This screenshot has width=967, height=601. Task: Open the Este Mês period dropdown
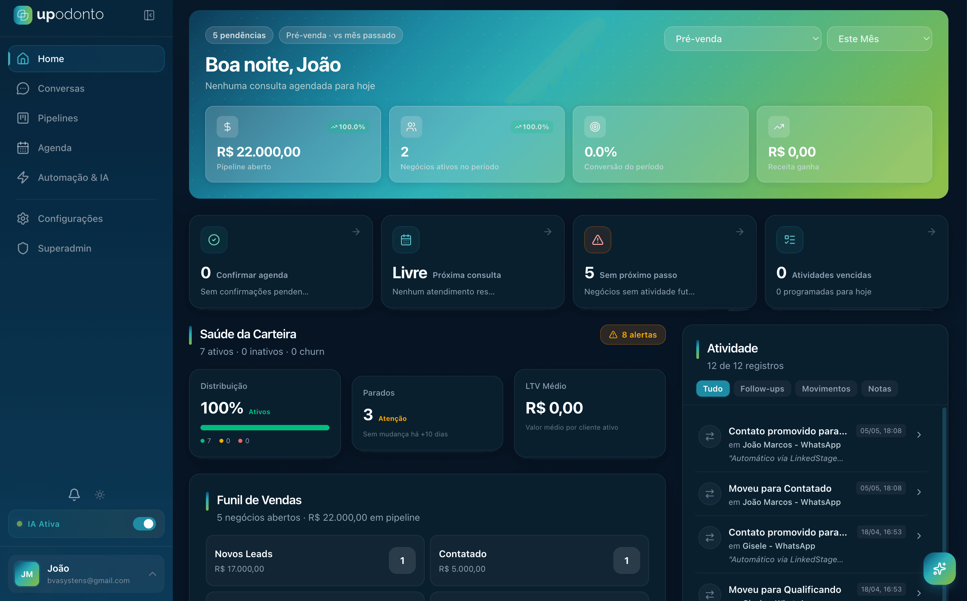pyautogui.click(x=880, y=39)
